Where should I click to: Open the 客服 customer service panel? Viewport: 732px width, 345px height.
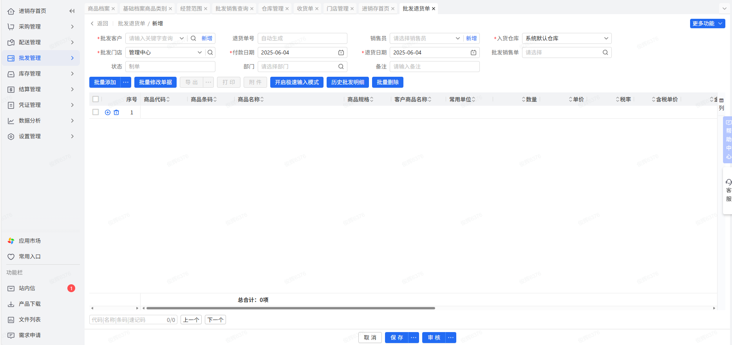click(728, 191)
